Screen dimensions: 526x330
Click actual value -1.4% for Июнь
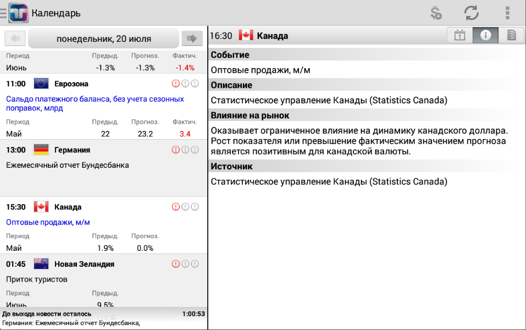coord(185,68)
